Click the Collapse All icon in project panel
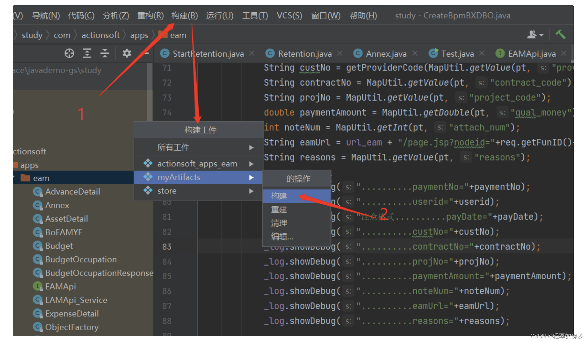Screen dimensions: 588x342 [105, 53]
